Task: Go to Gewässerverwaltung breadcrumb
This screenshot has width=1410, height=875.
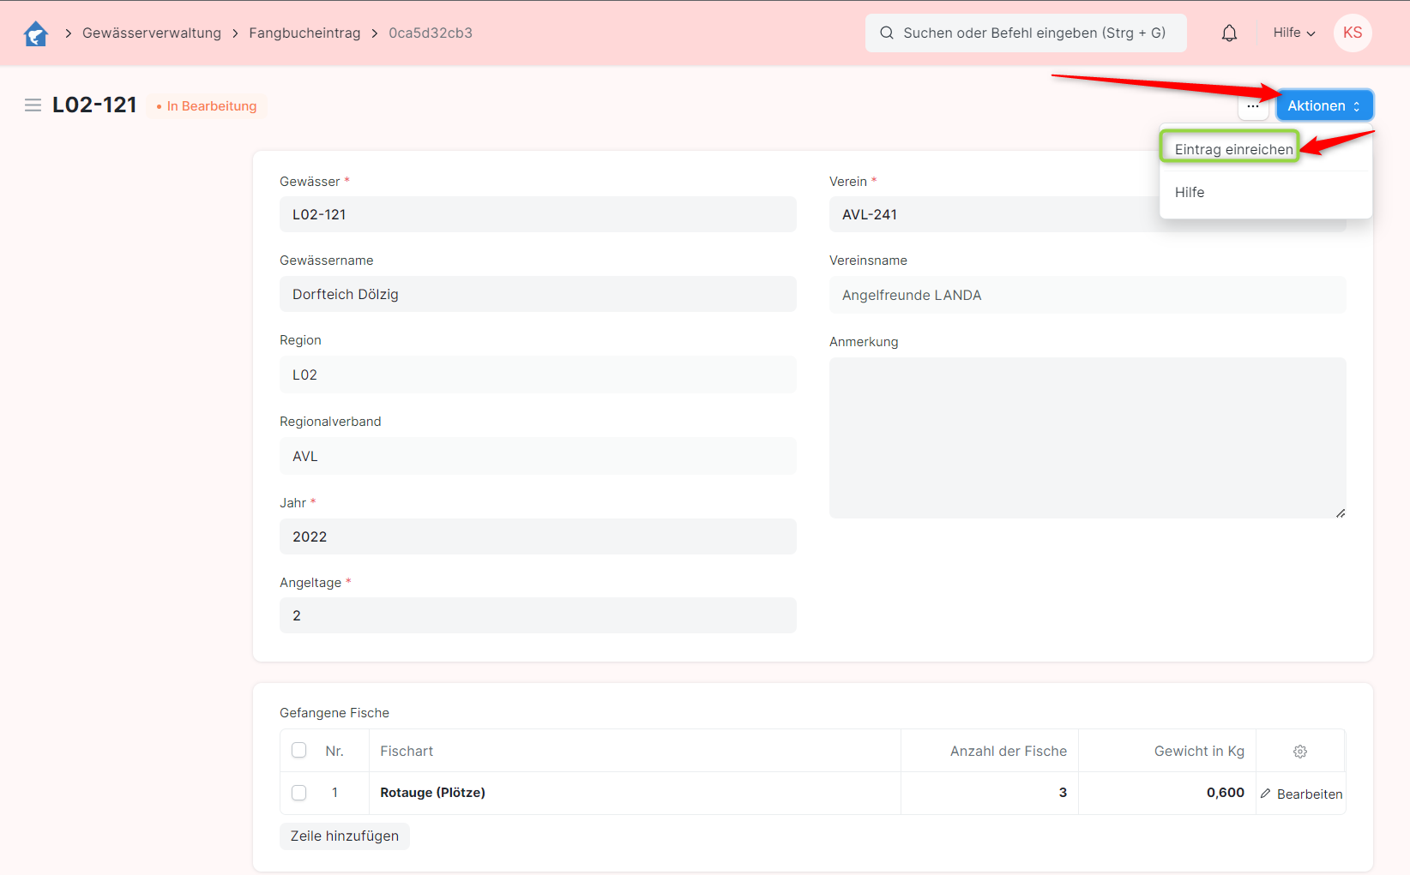Action: 152,33
